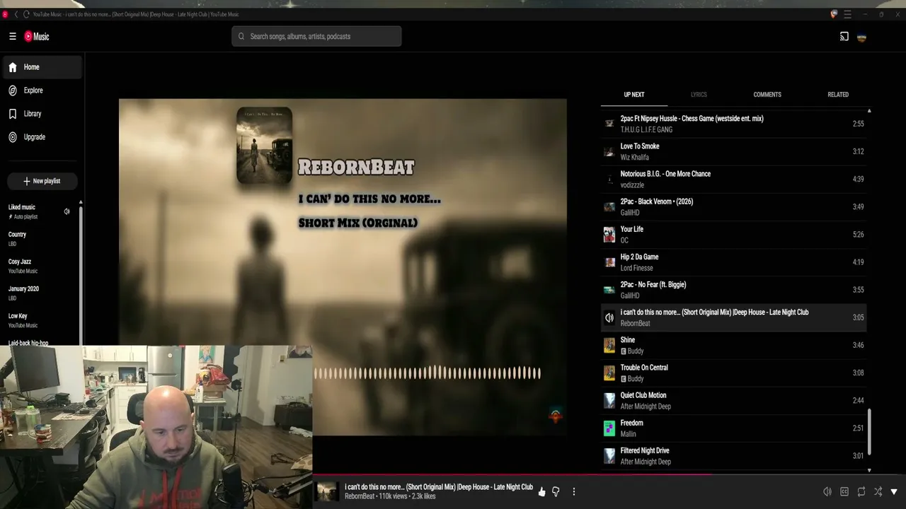Click Filtered Night Drive thumbnail
The height and width of the screenshot is (509, 906).
click(609, 456)
